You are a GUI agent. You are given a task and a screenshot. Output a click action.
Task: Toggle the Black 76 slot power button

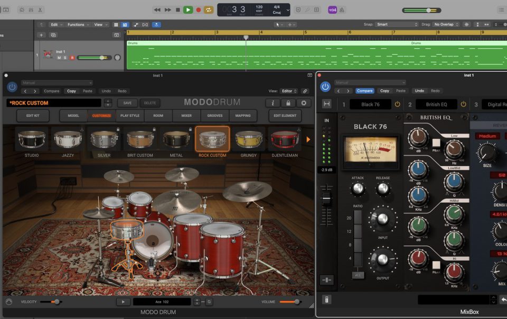(398, 104)
